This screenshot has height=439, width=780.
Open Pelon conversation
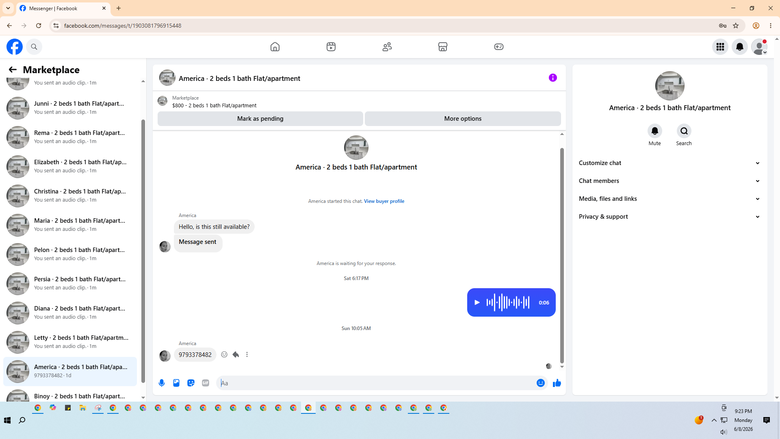70,254
